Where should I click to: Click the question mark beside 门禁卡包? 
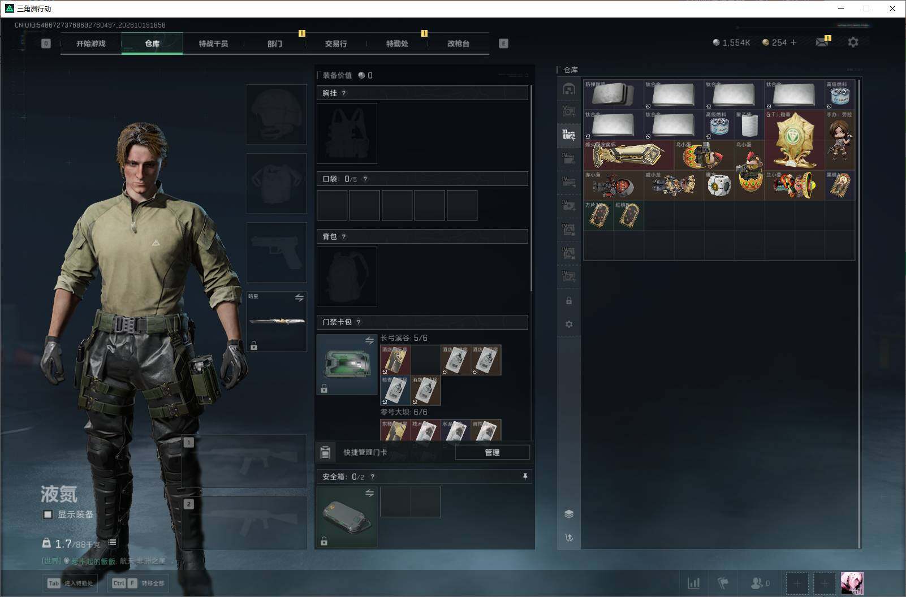coord(358,322)
